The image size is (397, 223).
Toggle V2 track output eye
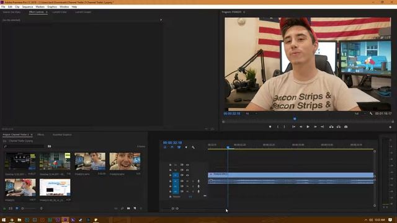[x=187, y=170]
